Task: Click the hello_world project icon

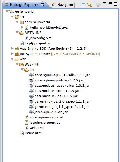Action: tap(12, 11)
